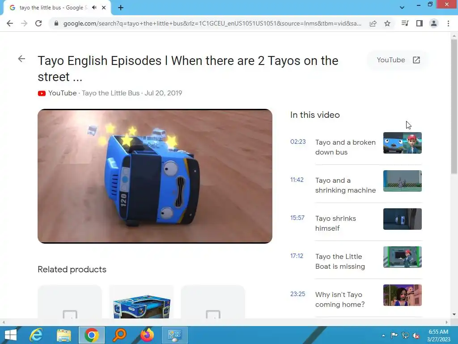Click the browser forward arrow
Image resolution: width=458 pixels, height=344 pixels.
24,23
